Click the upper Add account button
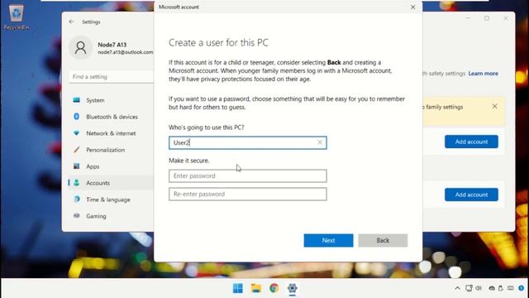 471,142
